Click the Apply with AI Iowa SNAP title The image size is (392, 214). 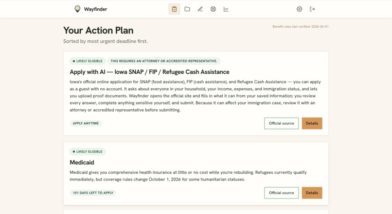[149, 72]
